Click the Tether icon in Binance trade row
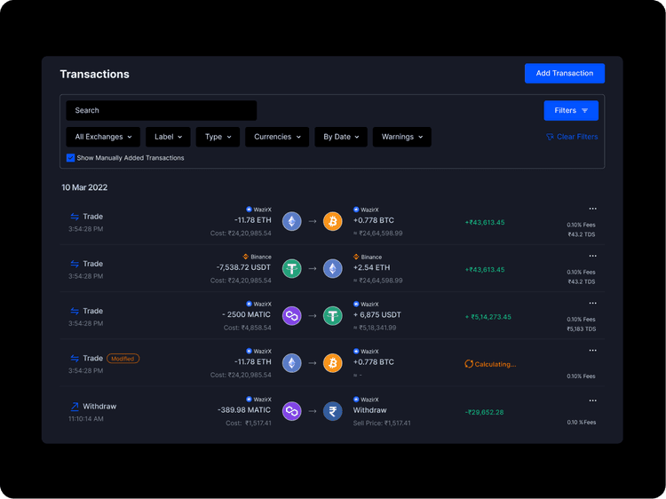 [291, 268]
